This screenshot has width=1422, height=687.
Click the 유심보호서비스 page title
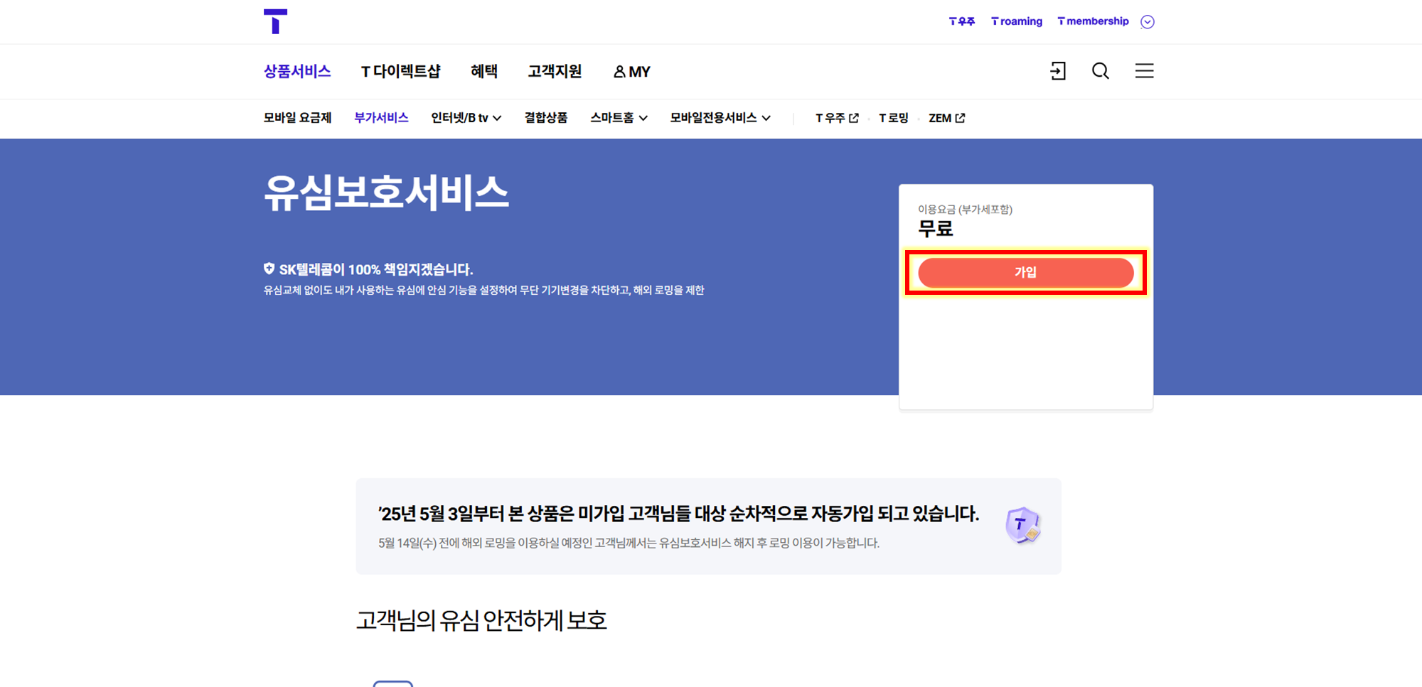pyautogui.click(x=386, y=193)
